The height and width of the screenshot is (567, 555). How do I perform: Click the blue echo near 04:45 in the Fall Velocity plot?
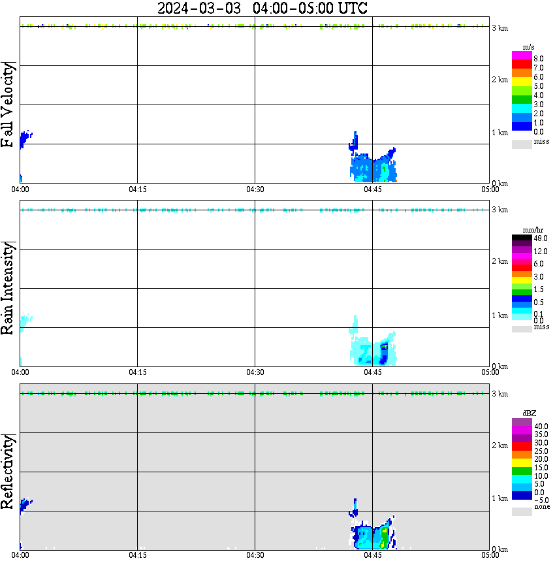pos(373,169)
